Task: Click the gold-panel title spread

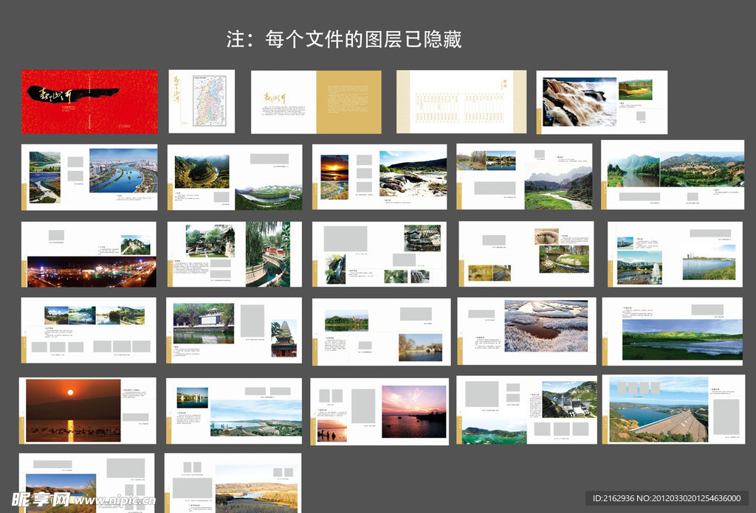Action: (x=316, y=102)
